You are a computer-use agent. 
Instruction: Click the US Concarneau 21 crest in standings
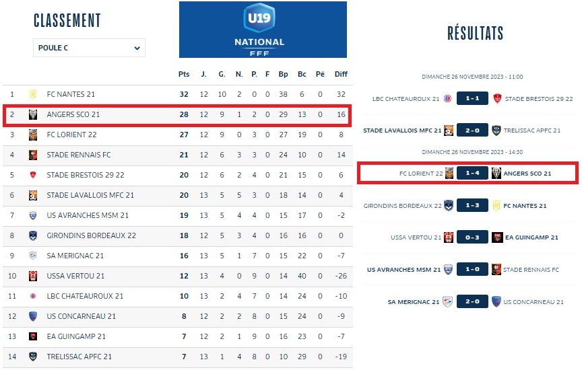pyautogui.click(x=32, y=316)
